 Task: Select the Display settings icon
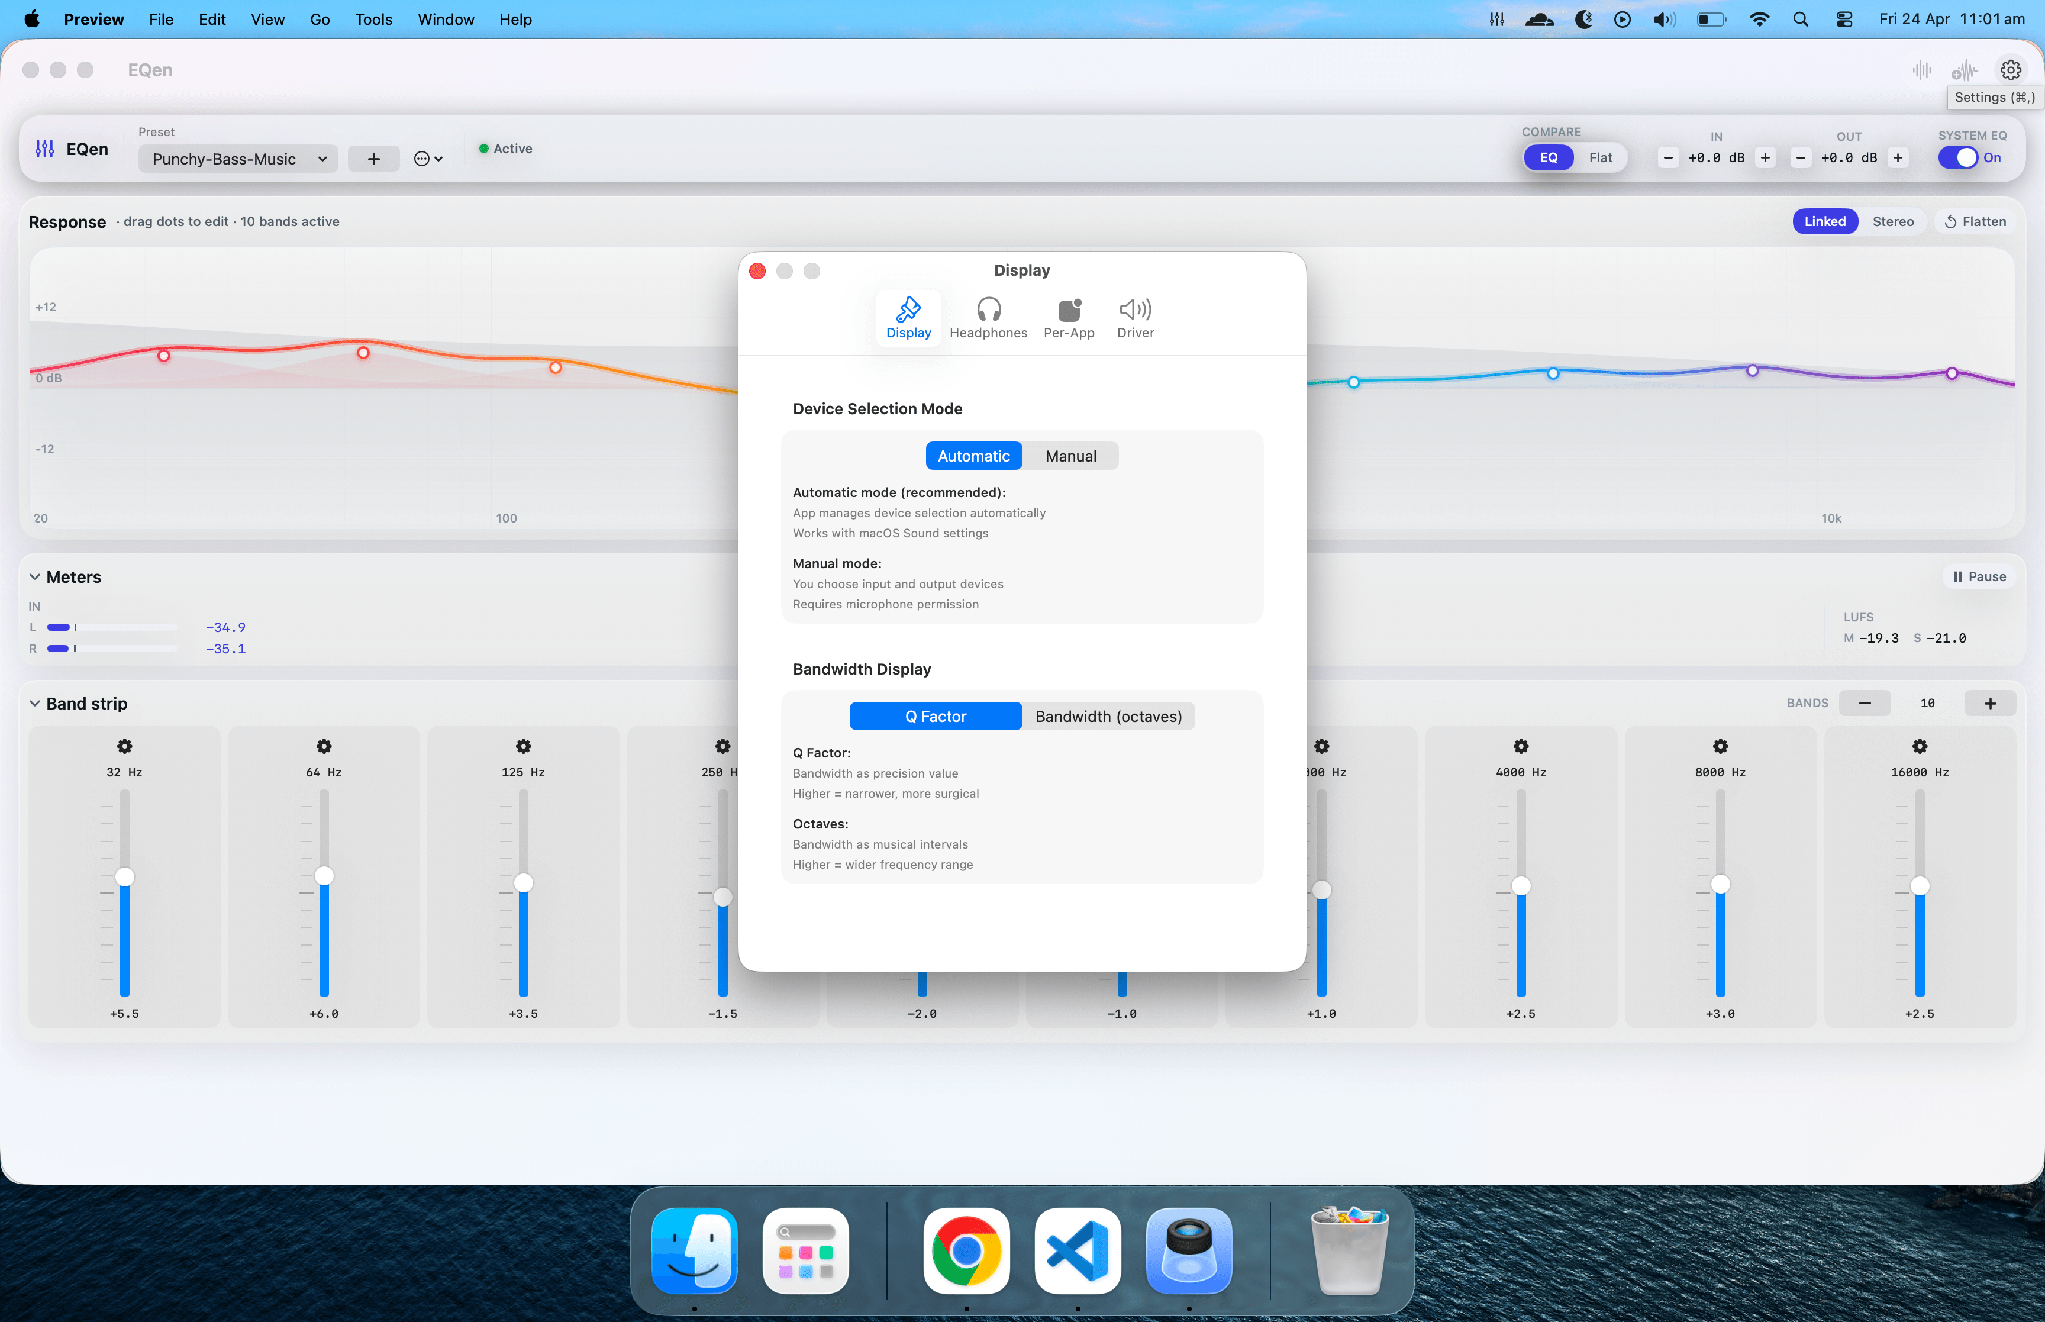[908, 317]
